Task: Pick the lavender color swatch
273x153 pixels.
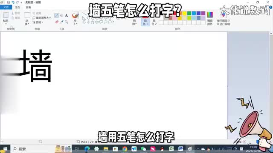Action: click(x=203, y=18)
